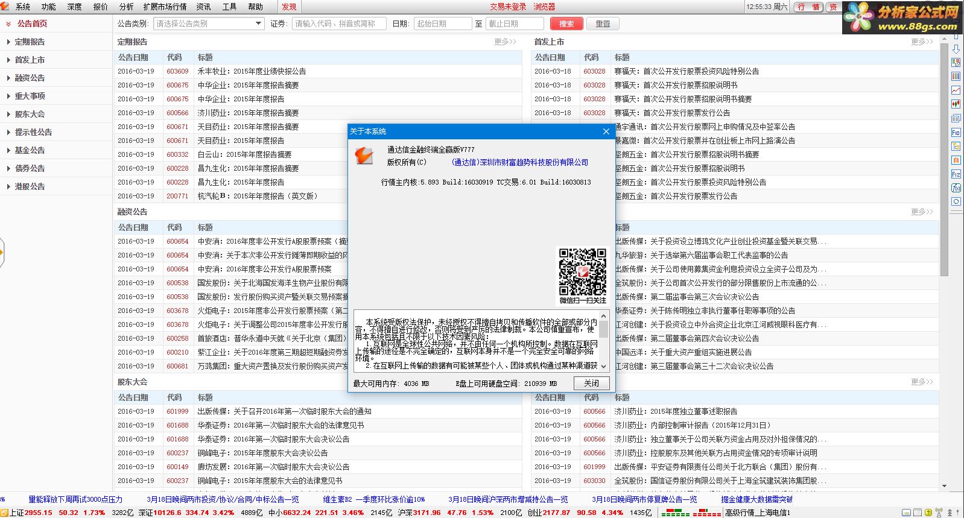
Task: Open the 深圳市财富趋势科技股份有限公司 link
Action: point(519,162)
